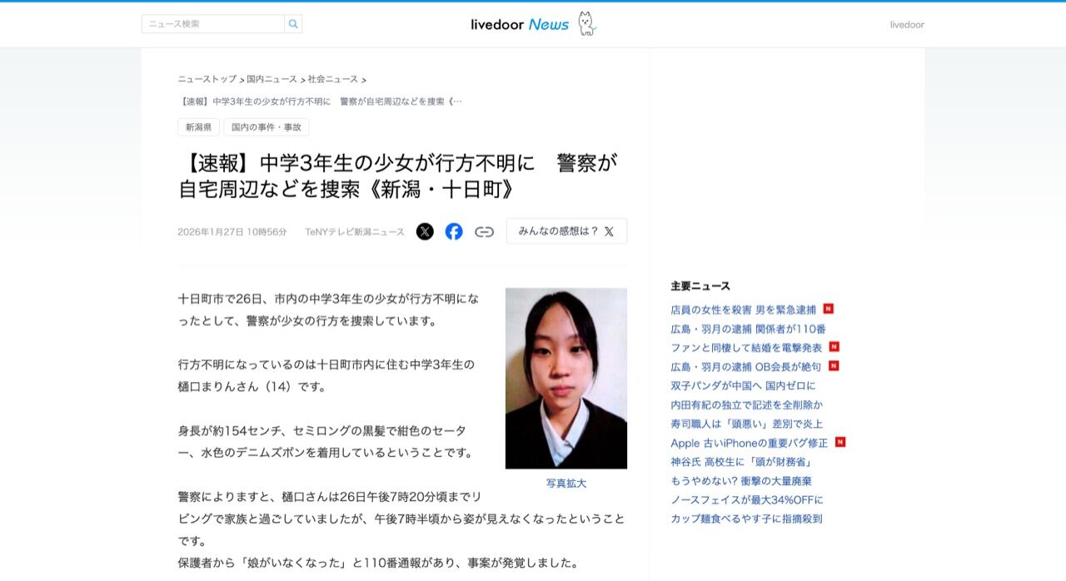The height and width of the screenshot is (581, 1066).
Task: Open TeNYテレビ新潟ニュース source link
Action: coord(355,232)
